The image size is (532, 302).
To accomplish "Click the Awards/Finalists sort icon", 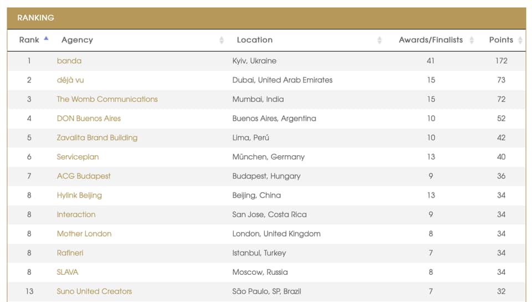I will tap(472, 40).
